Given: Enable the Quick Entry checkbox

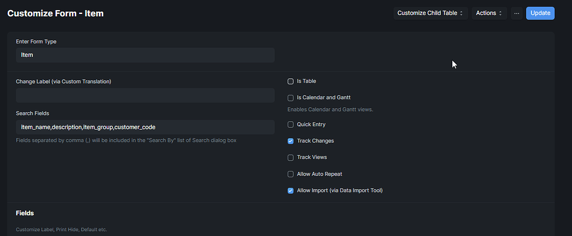Looking at the screenshot, I should [290, 124].
